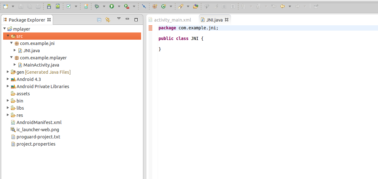Open the New wizard dropdown arrow
The height and width of the screenshot is (179, 378).
coord(13,6)
